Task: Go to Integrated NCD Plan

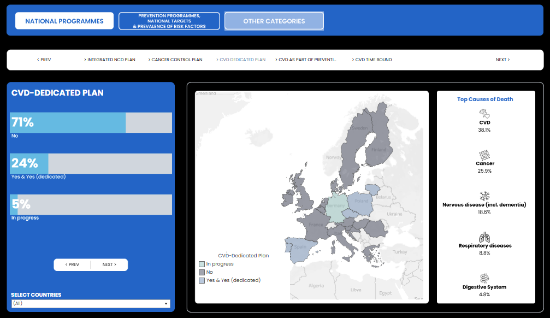Action: [110, 60]
